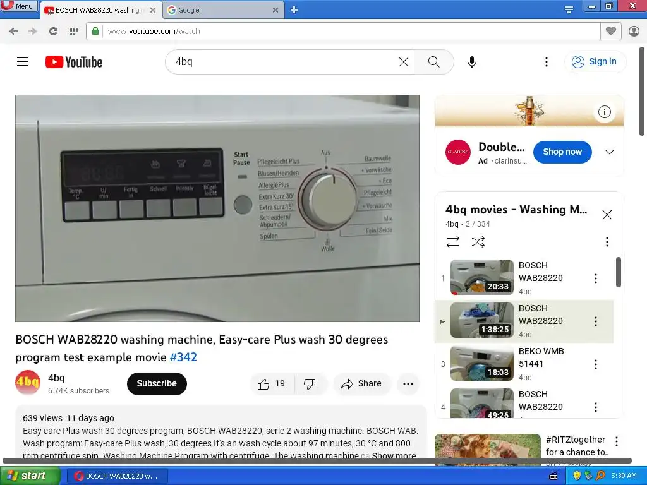Open options for the 1:38:25 playlist item
Image resolution: width=647 pixels, height=485 pixels.
(595, 321)
